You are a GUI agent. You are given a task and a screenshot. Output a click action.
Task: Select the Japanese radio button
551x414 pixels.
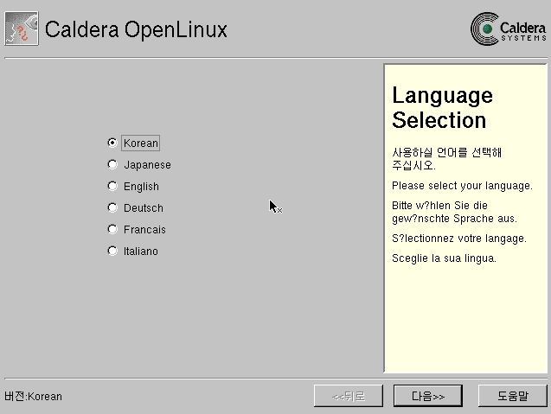(x=112, y=165)
